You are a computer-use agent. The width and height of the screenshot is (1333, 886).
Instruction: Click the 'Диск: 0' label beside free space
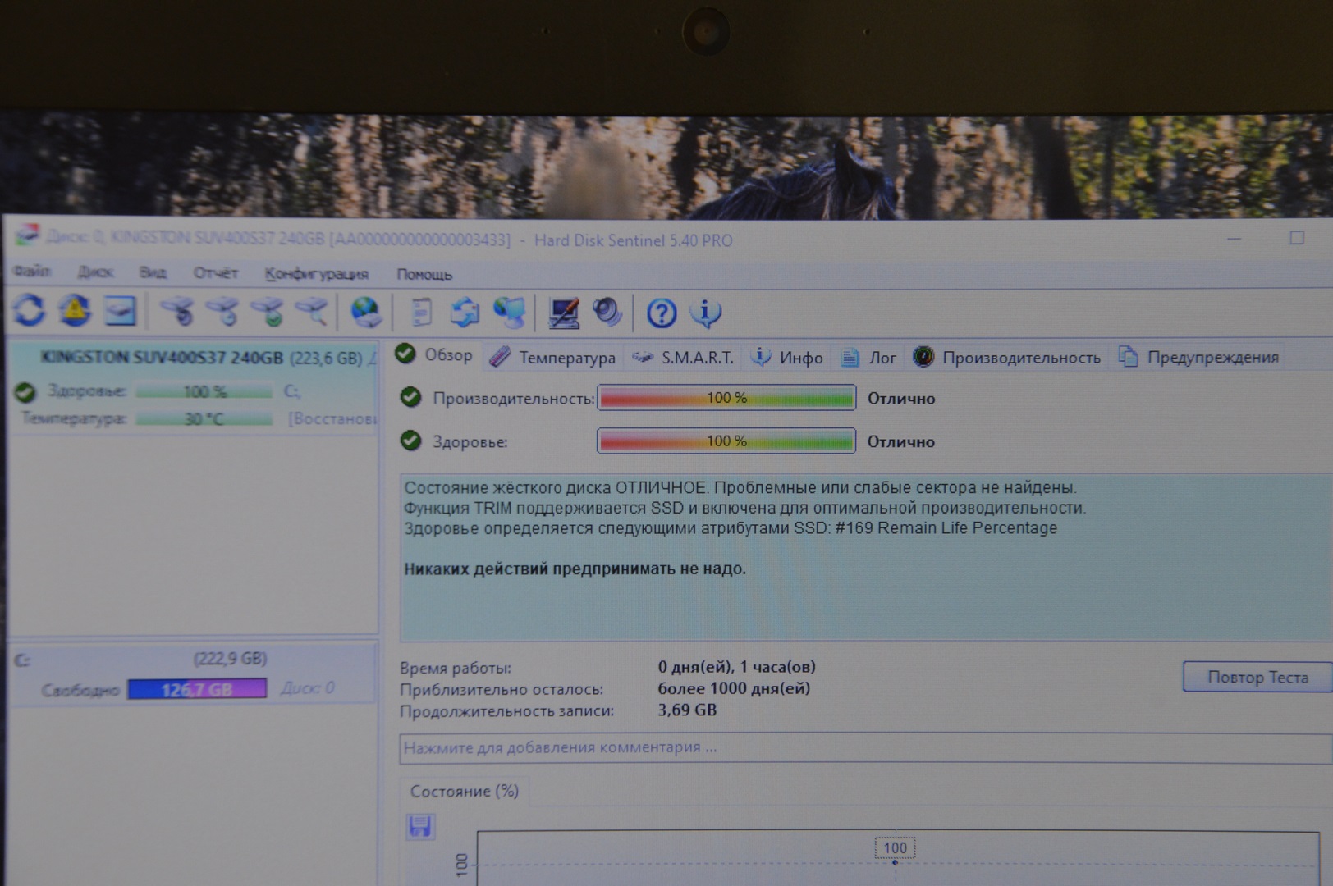(307, 688)
